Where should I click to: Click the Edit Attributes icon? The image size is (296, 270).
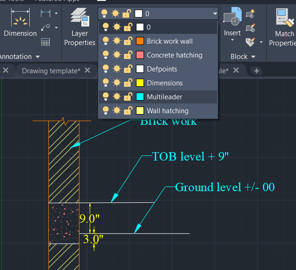coord(250,42)
